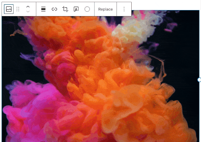Move the image block up
The width and height of the screenshot is (201, 142).
tap(28, 7)
